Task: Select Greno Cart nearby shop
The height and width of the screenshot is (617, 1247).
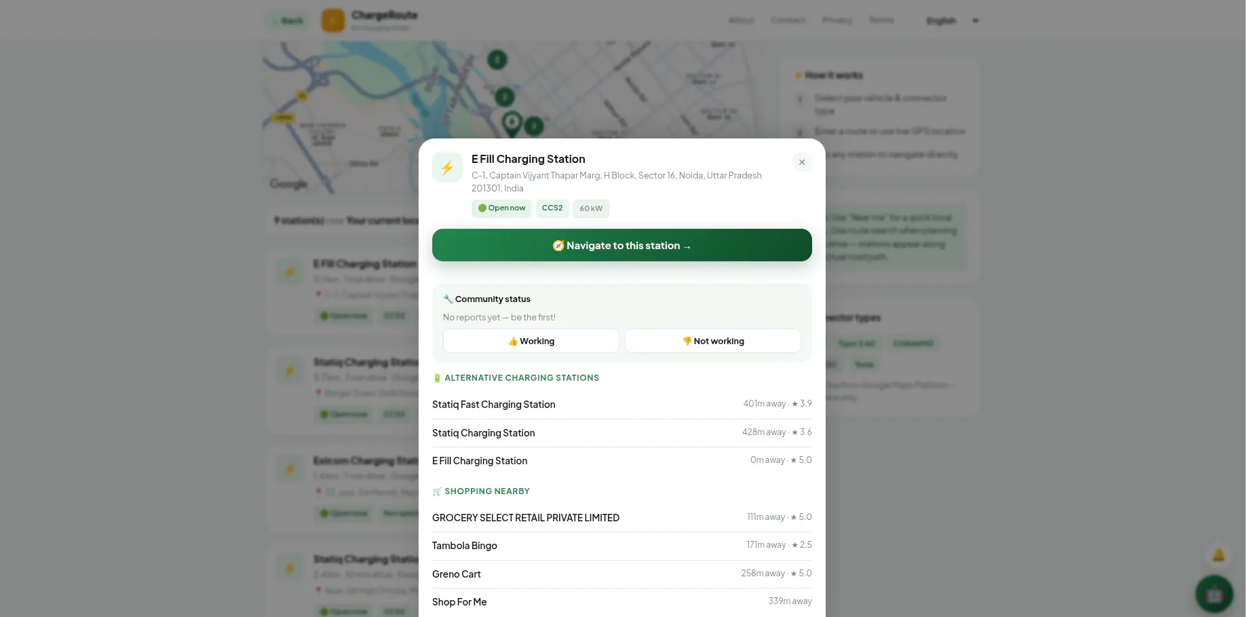Action: [621, 574]
